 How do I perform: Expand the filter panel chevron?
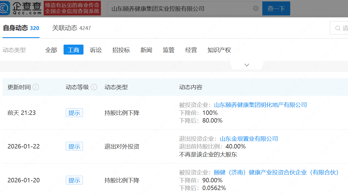(247, 65)
